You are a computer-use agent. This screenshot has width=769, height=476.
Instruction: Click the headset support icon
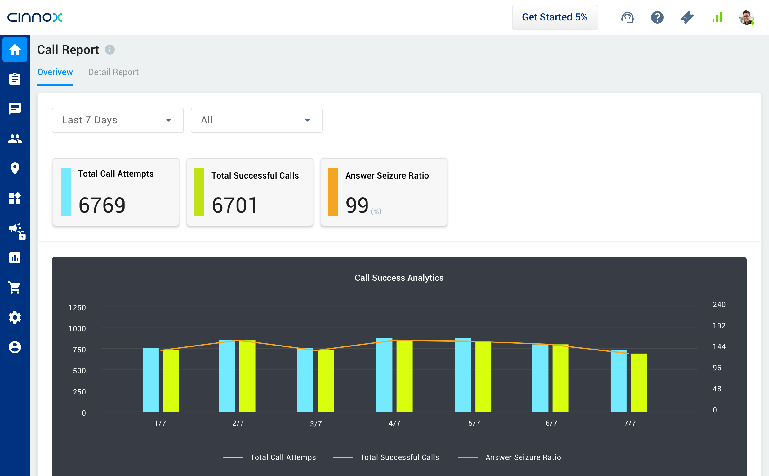click(x=627, y=17)
